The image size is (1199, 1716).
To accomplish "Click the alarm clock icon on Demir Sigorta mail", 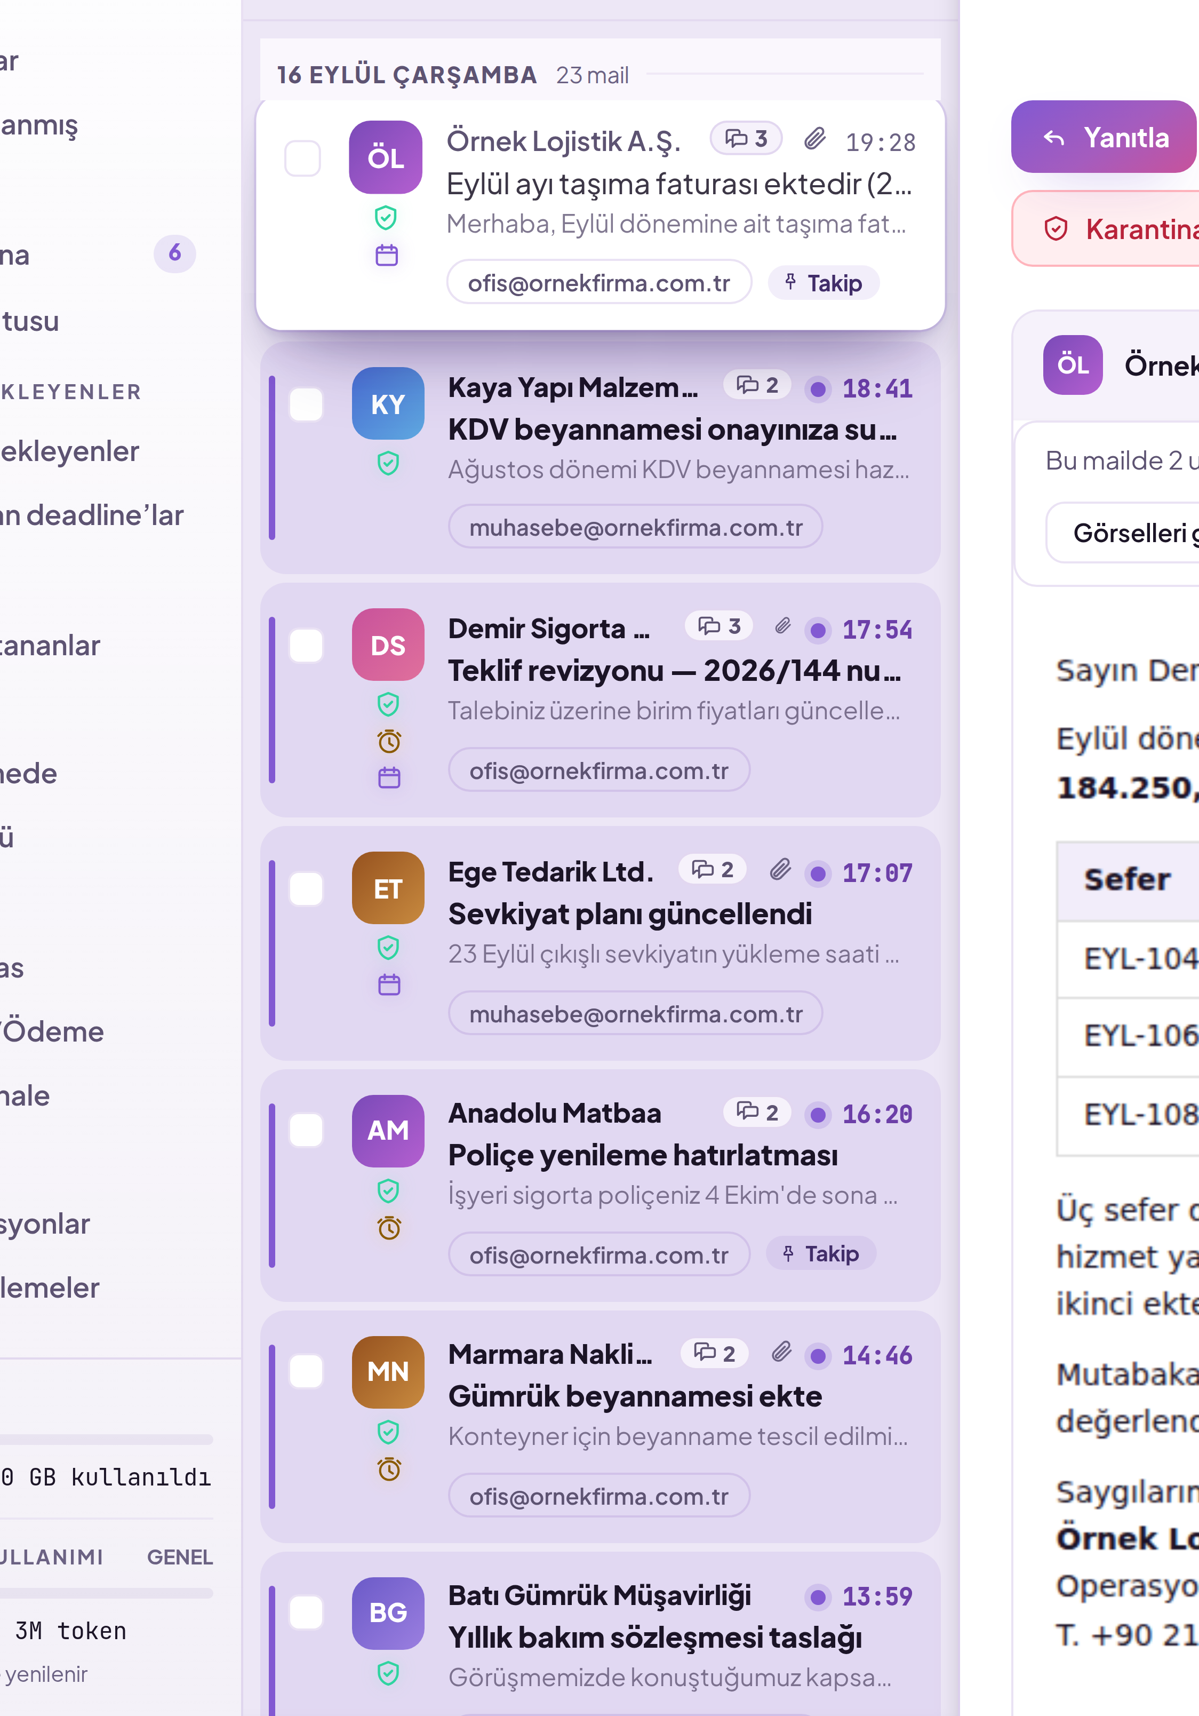I will tap(389, 741).
